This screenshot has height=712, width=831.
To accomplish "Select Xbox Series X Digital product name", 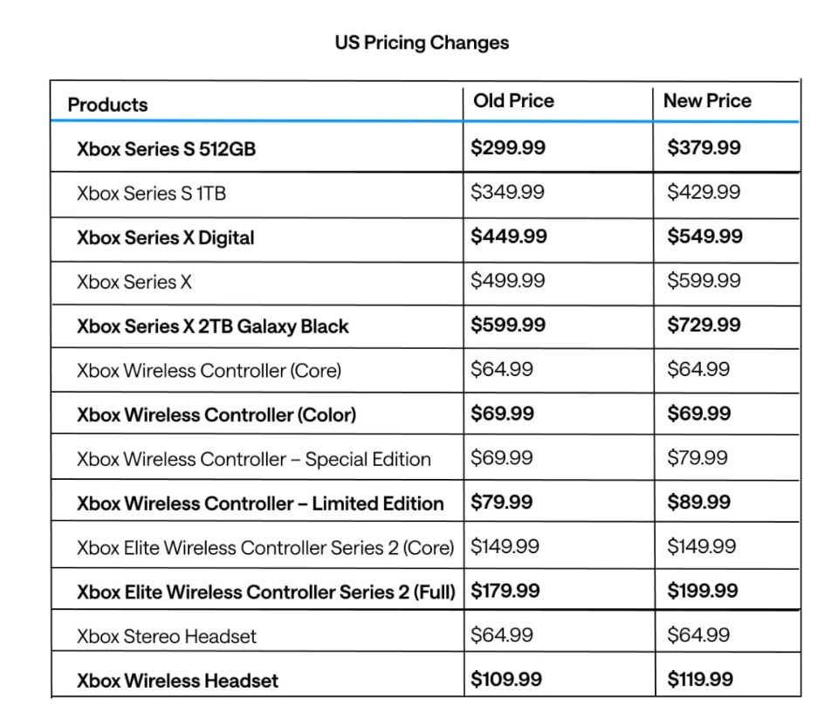I will click(x=166, y=237).
